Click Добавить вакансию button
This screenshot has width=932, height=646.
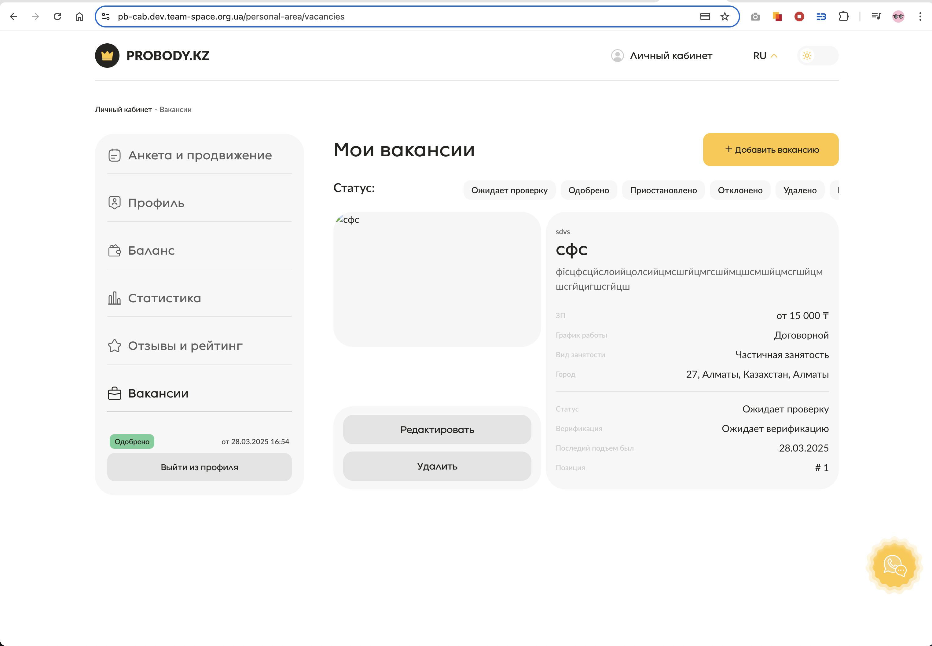coord(770,149)
